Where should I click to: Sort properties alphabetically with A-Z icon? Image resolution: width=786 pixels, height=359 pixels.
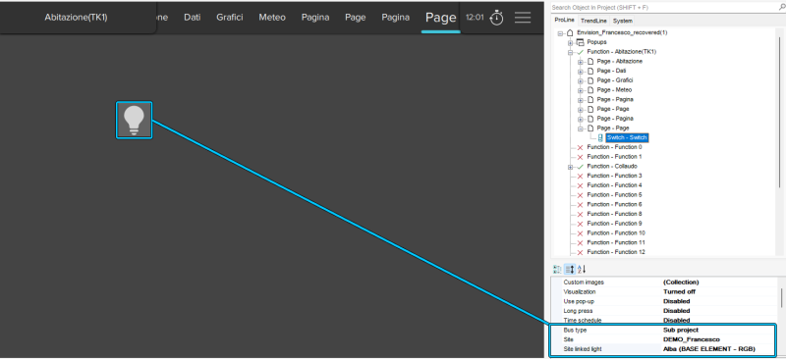coord(582,270)
